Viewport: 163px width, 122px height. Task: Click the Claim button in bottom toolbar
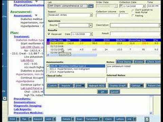click(x=108, y=119)
